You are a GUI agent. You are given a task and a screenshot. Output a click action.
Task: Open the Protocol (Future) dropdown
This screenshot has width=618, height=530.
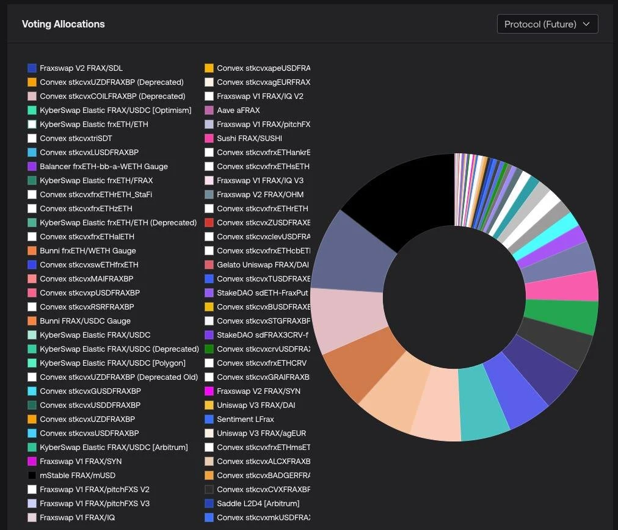click(x=547, y=24)
